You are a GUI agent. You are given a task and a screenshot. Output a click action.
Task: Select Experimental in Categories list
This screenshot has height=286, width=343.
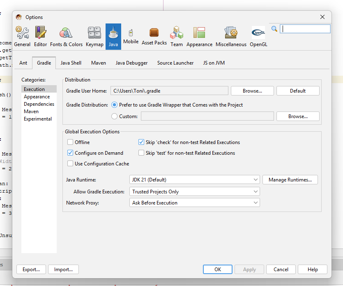pyautogui.click(x=39, y=119)
